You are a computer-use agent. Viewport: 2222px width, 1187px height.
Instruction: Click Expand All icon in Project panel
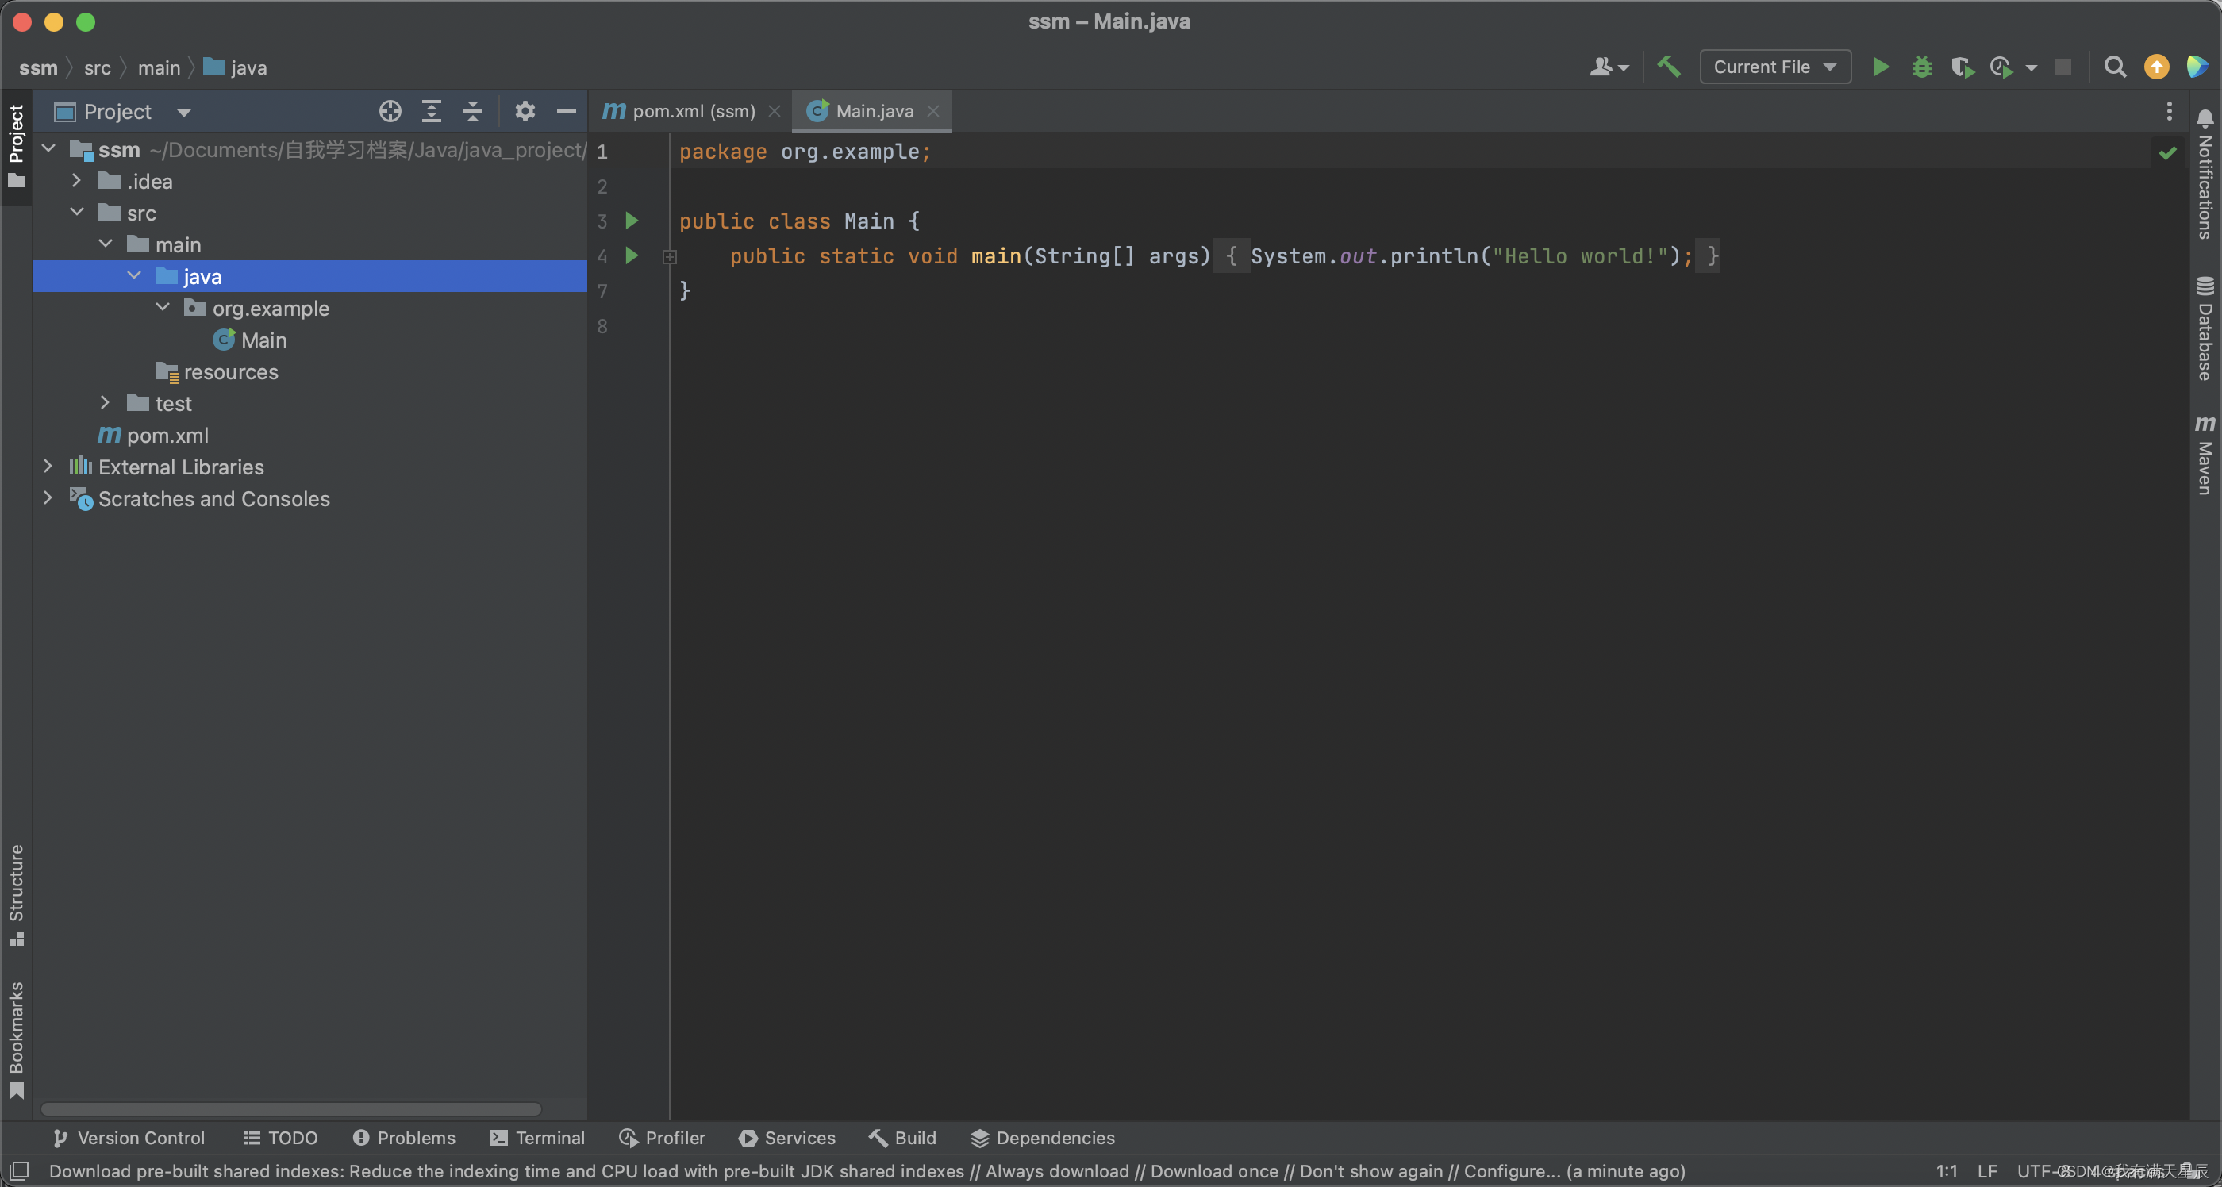tap(431, 111)
